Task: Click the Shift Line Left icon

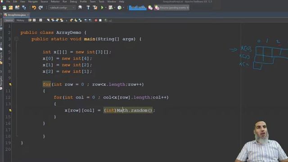Action: pyautogui.click(x=86, y=20)
